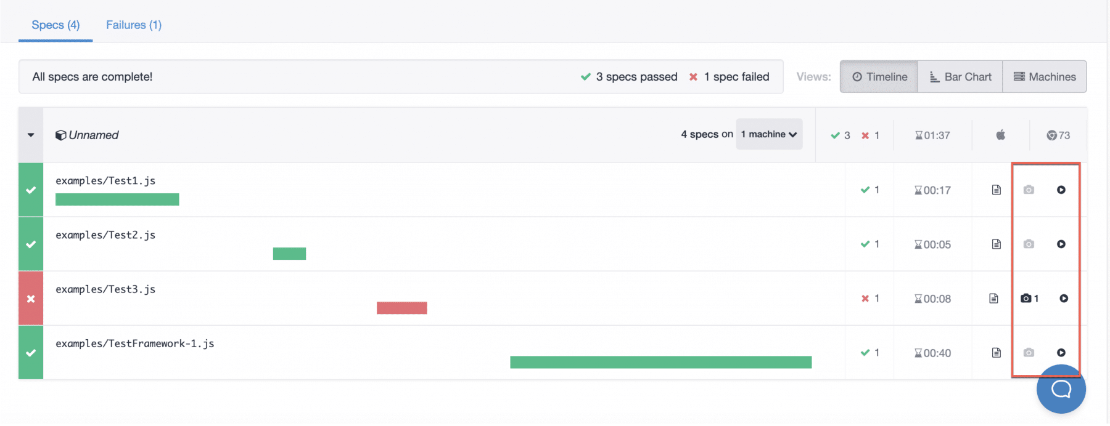
Task: Click red timeline bar for Test3.js
Action: click(x=401, y=308)
